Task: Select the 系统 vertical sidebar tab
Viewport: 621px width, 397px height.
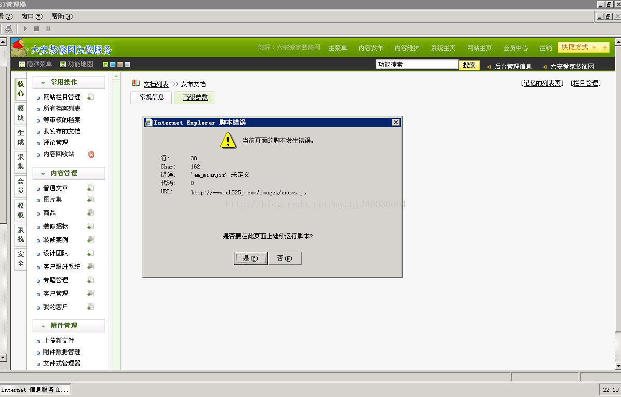Action: tap(21, 235)
